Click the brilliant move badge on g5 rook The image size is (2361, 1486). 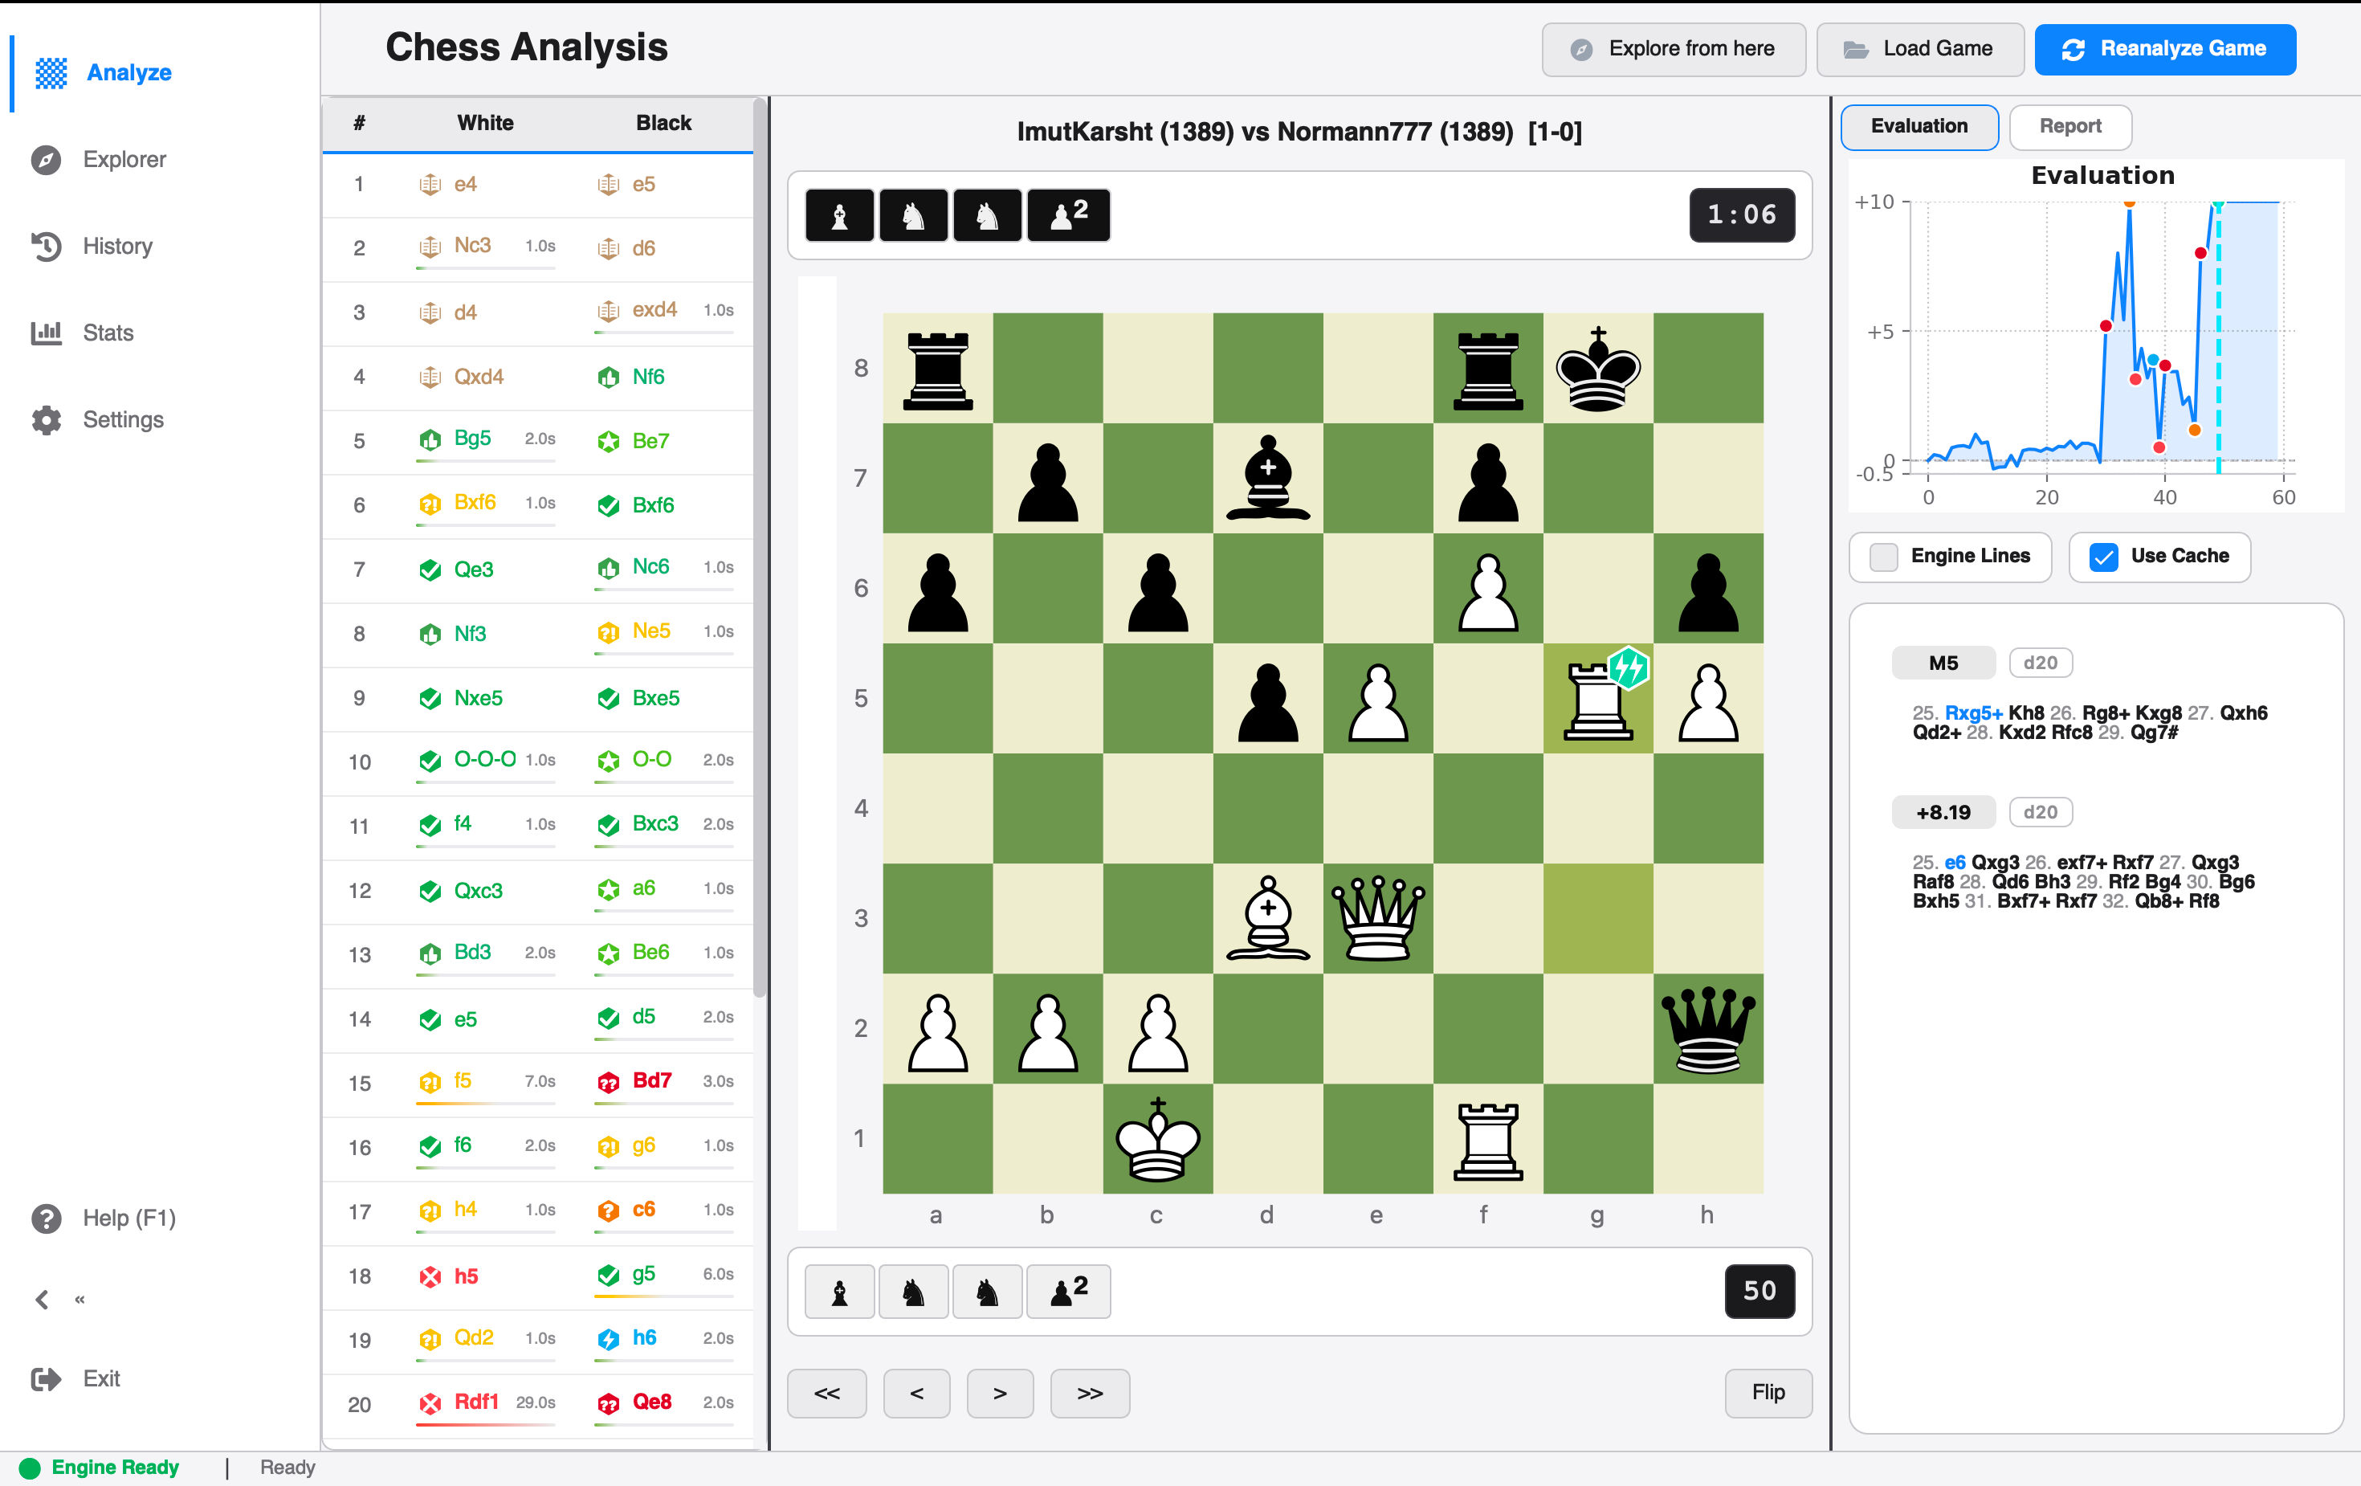(x=1629, y=668)
